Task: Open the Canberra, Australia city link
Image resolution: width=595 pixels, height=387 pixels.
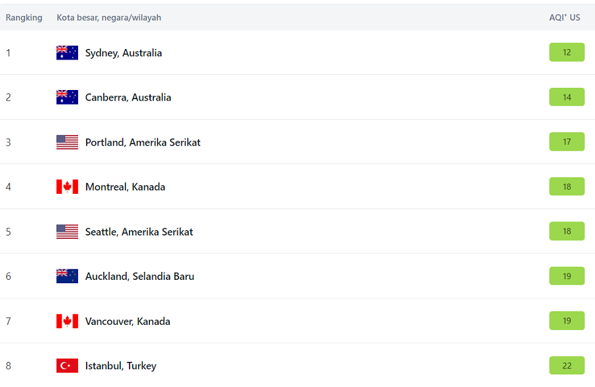Action: pyautogui.click(x=128, y=97)
